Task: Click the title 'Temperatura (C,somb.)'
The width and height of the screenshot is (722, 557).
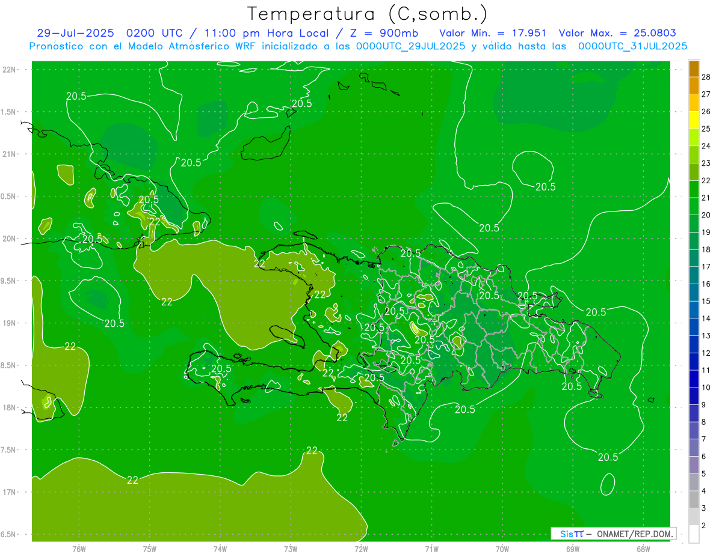Action: coord(367,14)
